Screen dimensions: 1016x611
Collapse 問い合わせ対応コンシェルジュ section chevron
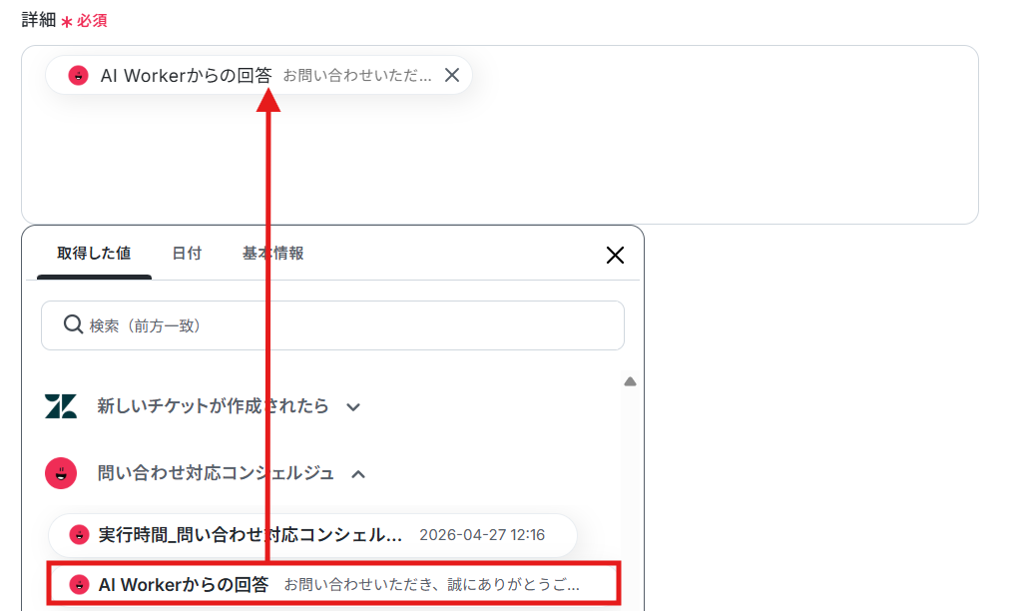(x=358, y=474)
